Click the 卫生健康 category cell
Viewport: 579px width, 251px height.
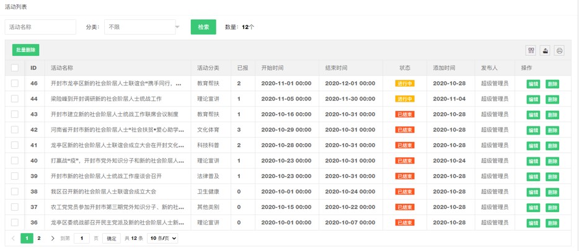(208, 192)
